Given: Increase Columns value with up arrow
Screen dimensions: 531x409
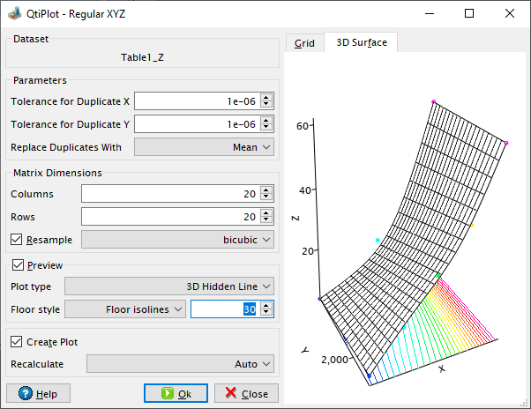Looking at the screenshot, I should (266, 190).
